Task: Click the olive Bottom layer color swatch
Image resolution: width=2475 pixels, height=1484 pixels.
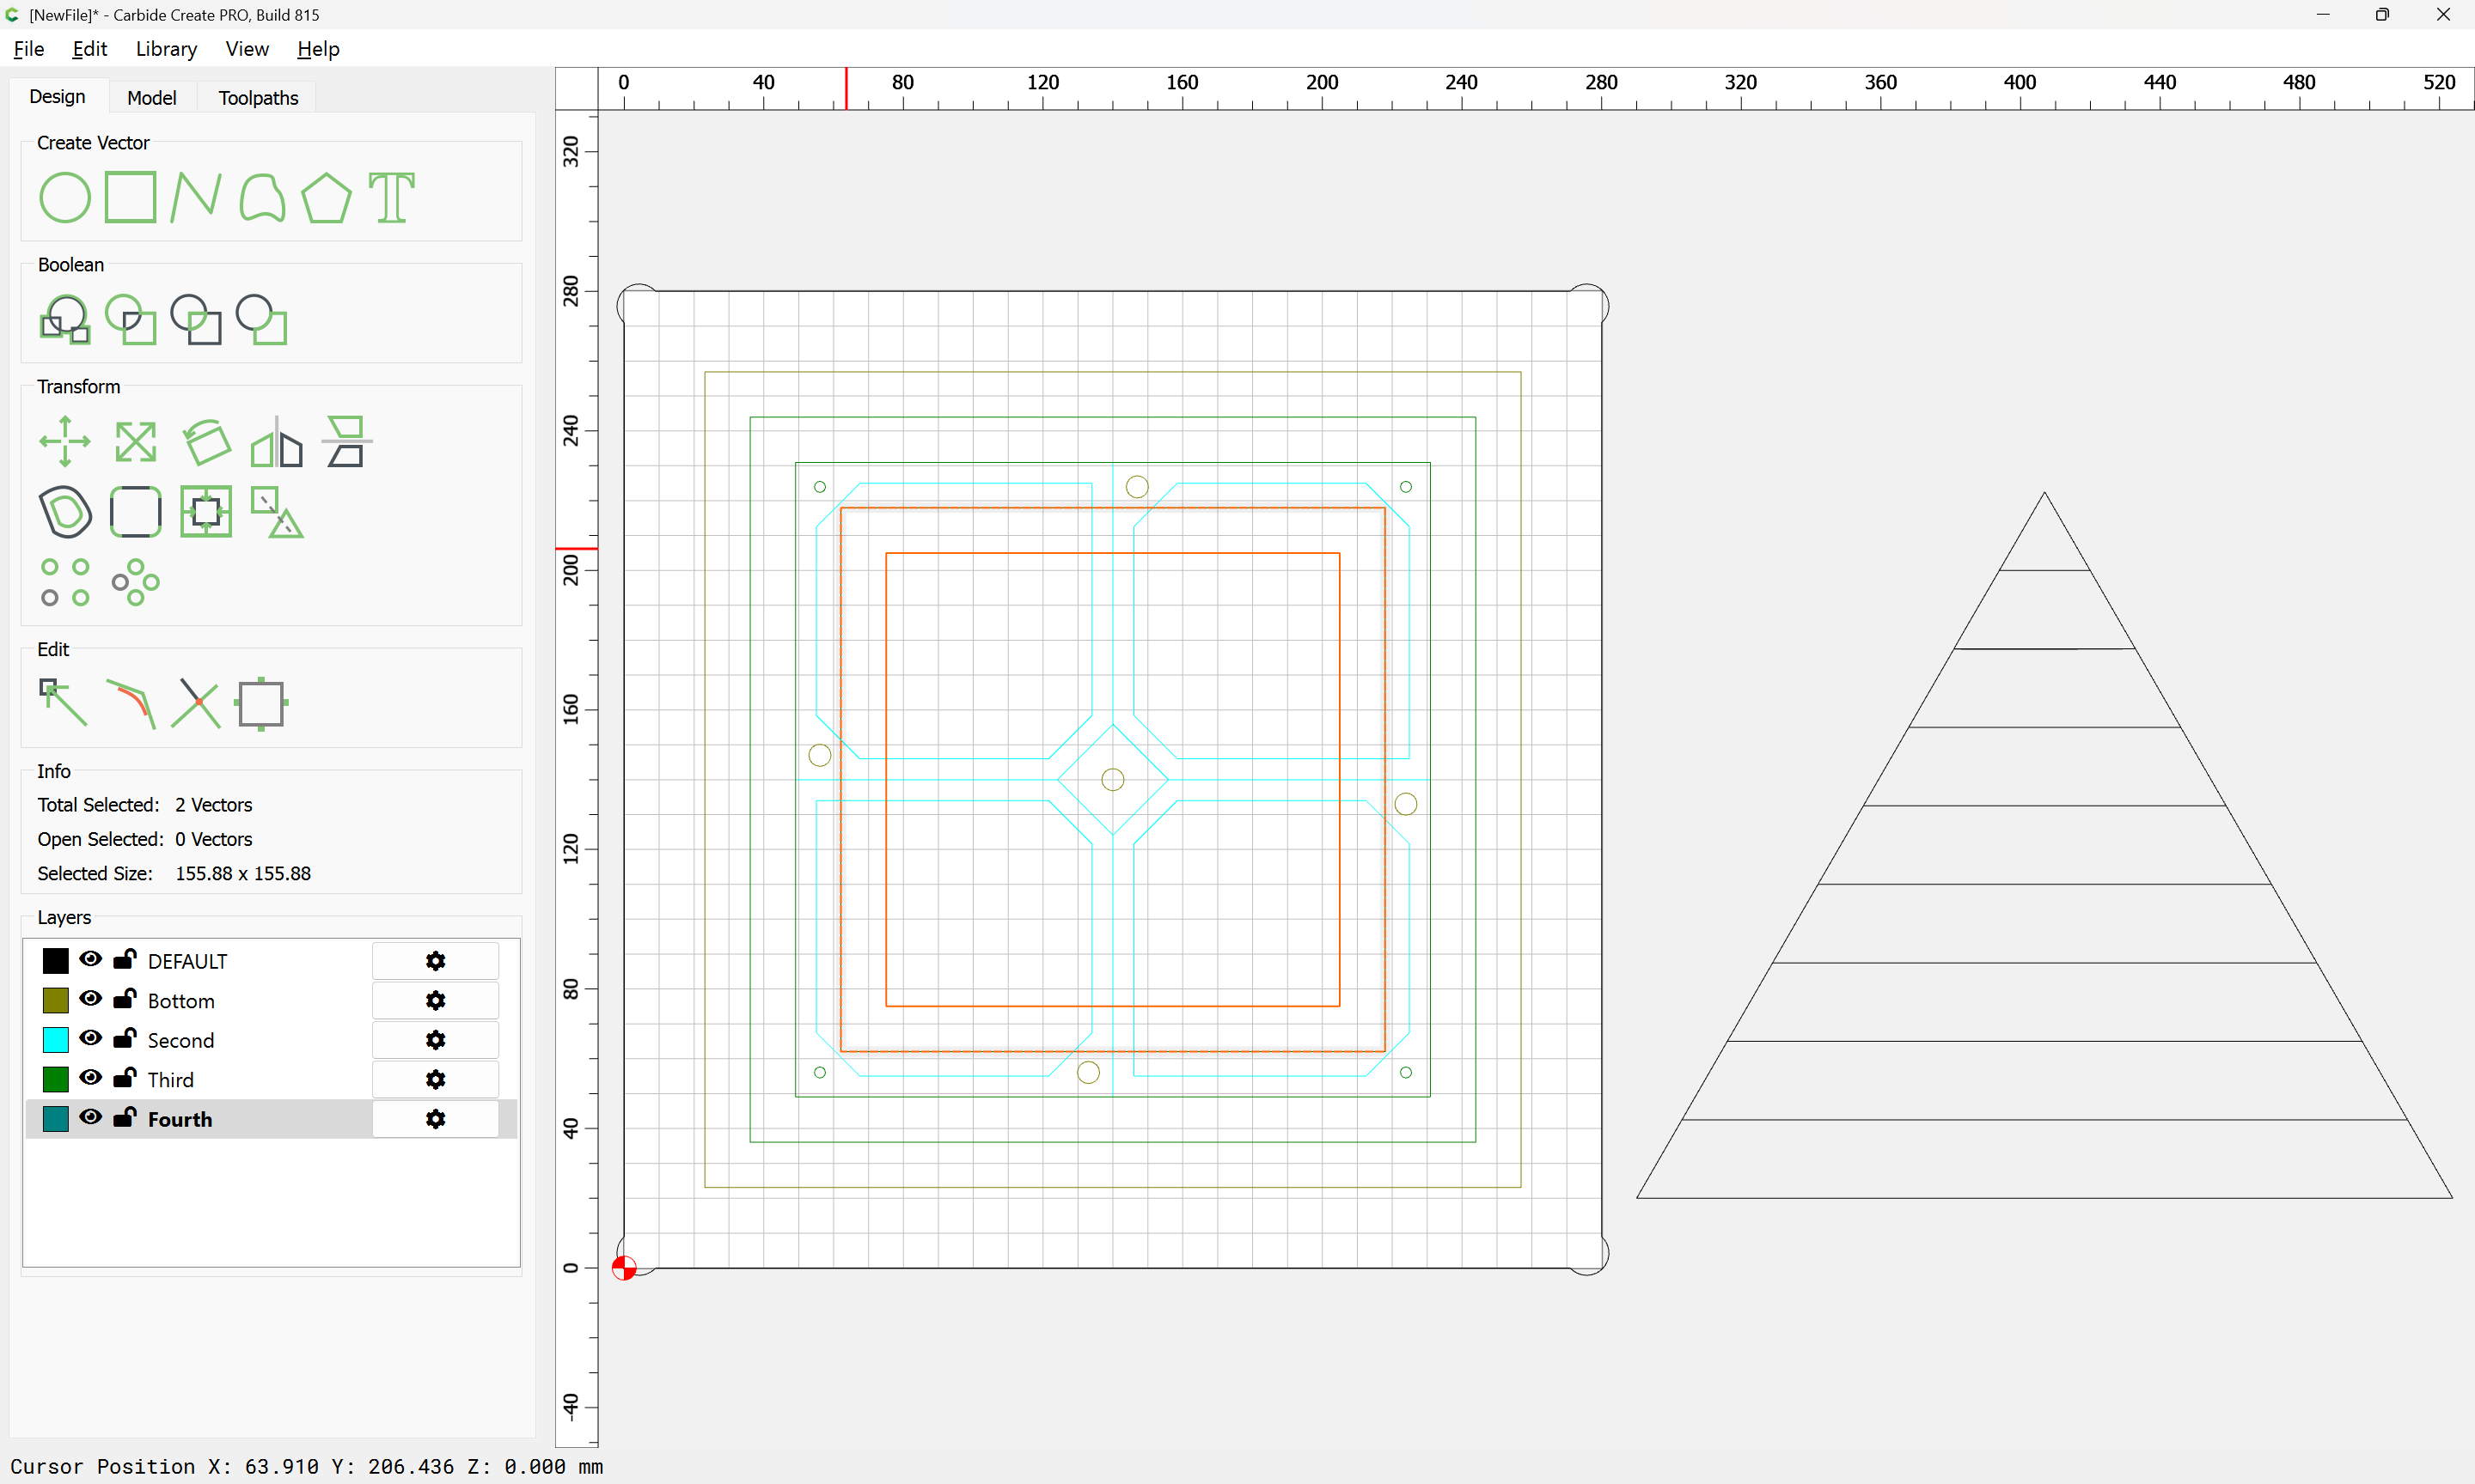Action: (x=56, y=1000)
